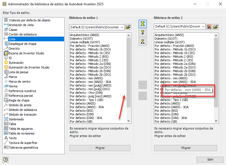Screen dimensions: 226x165
Task: Select Por defecto (GB) in library 2
Action: tap(166, 121)
